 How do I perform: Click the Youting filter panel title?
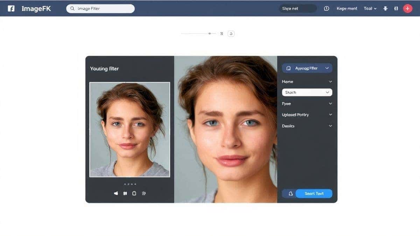104,69
